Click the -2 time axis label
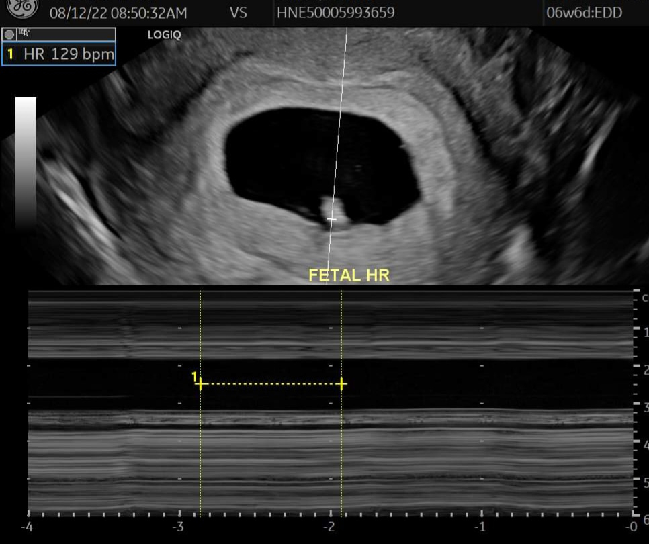Screen dimensions: 649x544 329,527
